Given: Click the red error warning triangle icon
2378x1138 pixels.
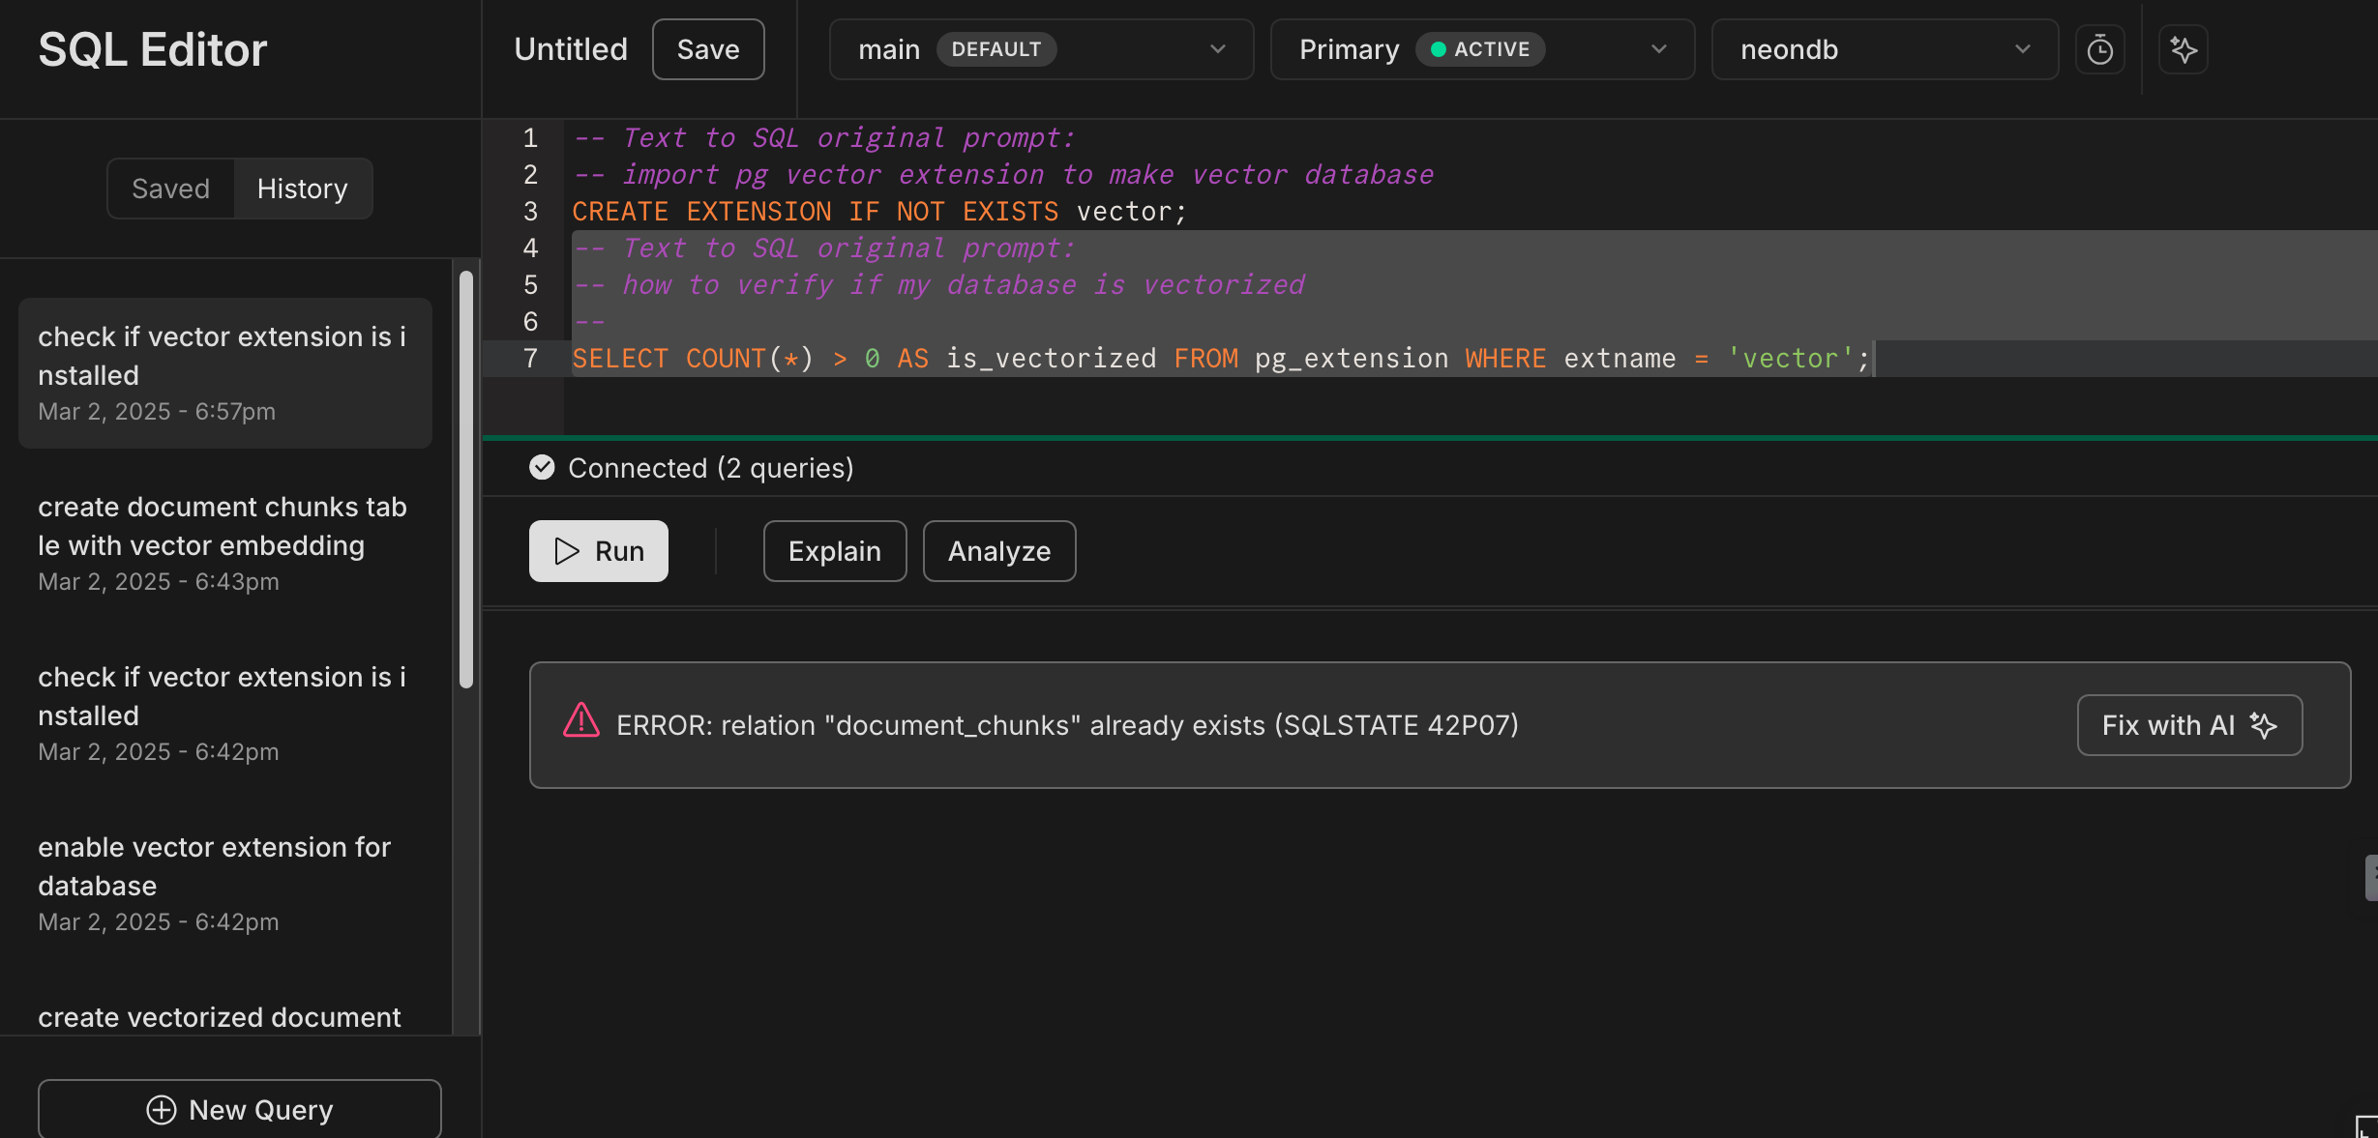Looking at the screenshot, I should click(x=581, y=720).
